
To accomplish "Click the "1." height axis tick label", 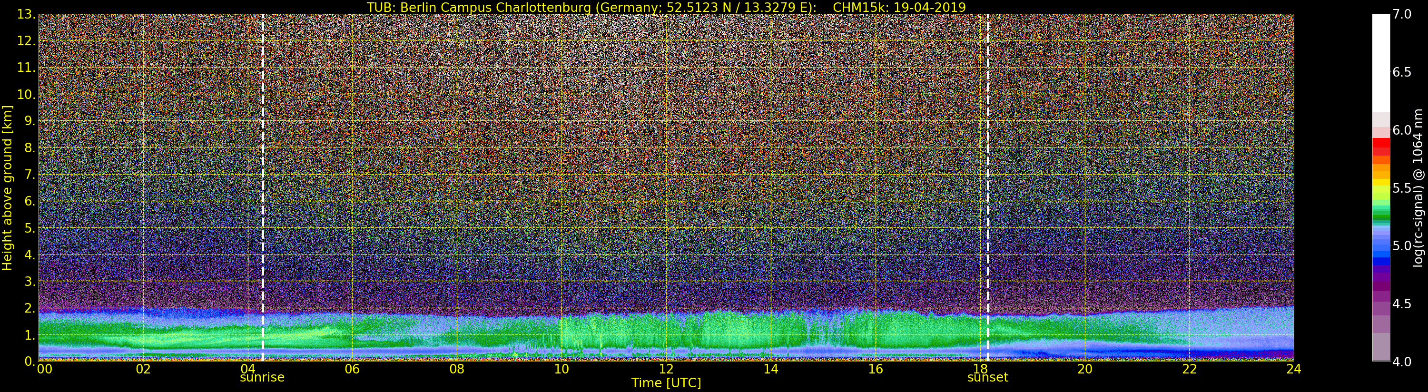I will point(30,334).
